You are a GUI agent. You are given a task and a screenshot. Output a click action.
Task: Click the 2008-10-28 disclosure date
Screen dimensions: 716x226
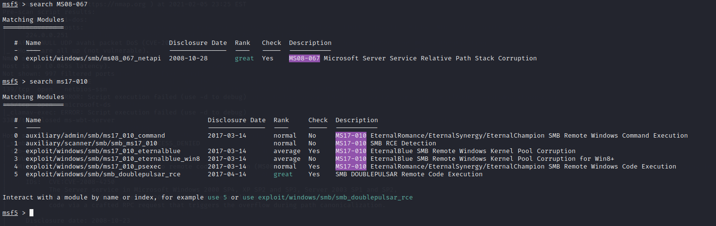(x=188, y=58)
